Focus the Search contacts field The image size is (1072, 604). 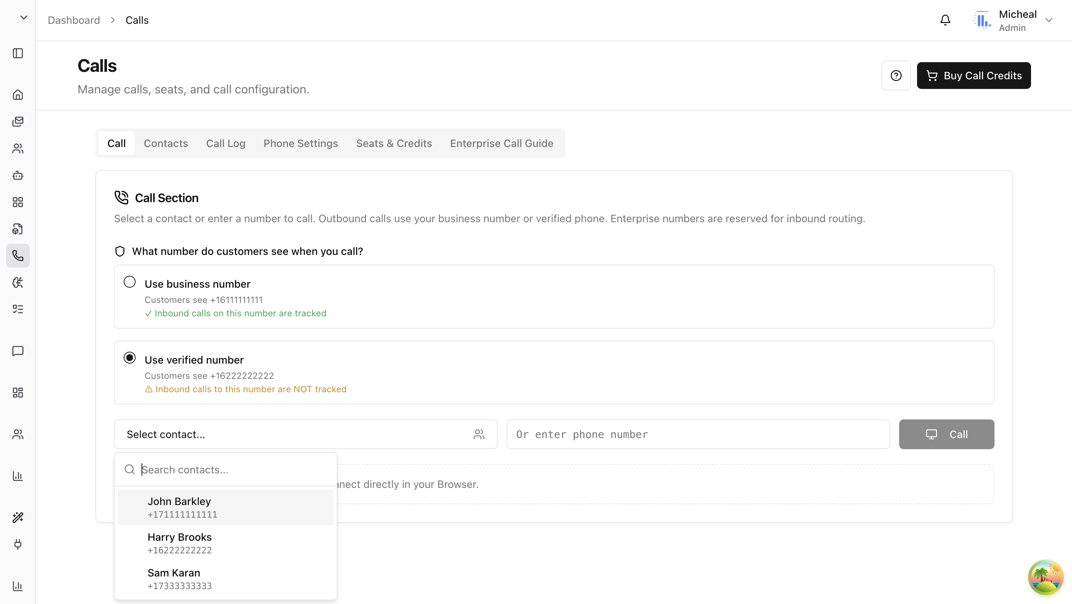point(235,470)
